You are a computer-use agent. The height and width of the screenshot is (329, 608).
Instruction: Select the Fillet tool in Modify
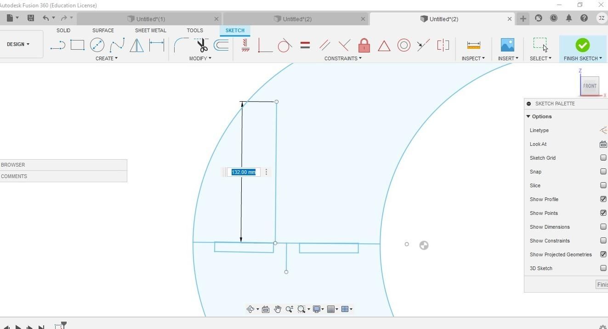point(181,45)
